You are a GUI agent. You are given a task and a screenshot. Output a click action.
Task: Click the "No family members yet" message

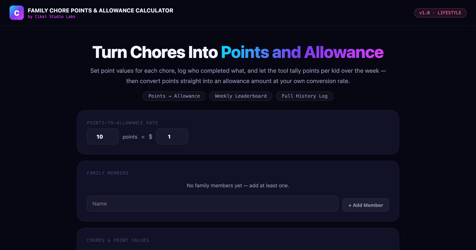(x=238, y=185)
